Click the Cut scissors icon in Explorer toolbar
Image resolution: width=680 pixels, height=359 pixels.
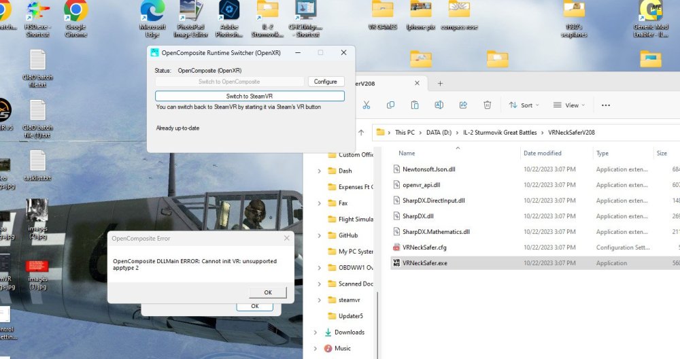click(x=366, y=105)
